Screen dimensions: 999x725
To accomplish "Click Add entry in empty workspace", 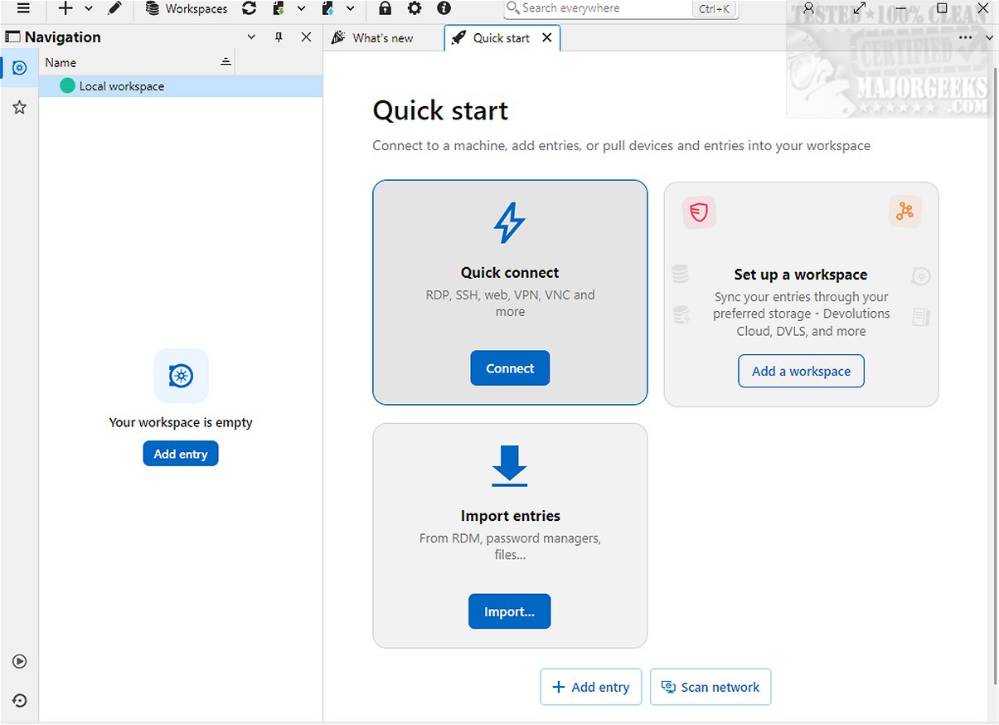I will pos(181,454).
